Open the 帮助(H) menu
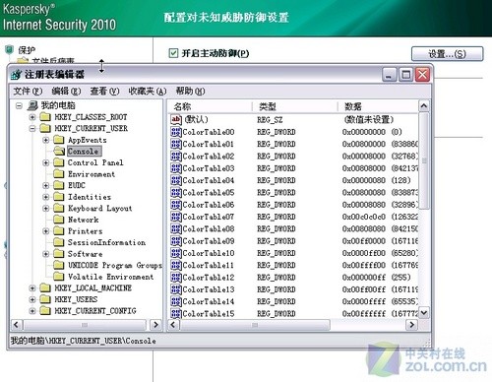The image size is (492, 382). (x=191, y=91)
